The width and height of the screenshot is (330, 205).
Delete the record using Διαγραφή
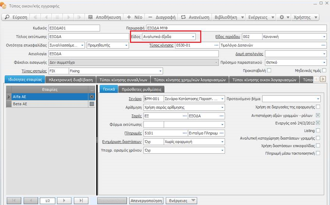tap(162, 17)
